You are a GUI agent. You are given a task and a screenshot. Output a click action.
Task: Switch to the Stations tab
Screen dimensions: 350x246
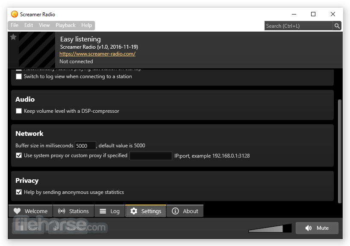[x=74, y=211]
